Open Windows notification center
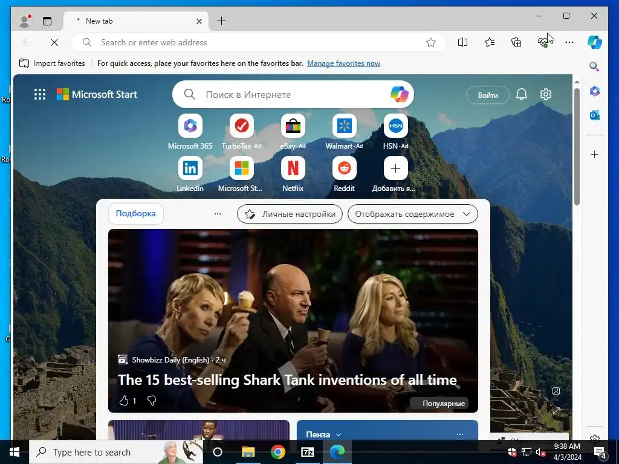The width and height of the screenshot is (619, 464). [600, 452]
